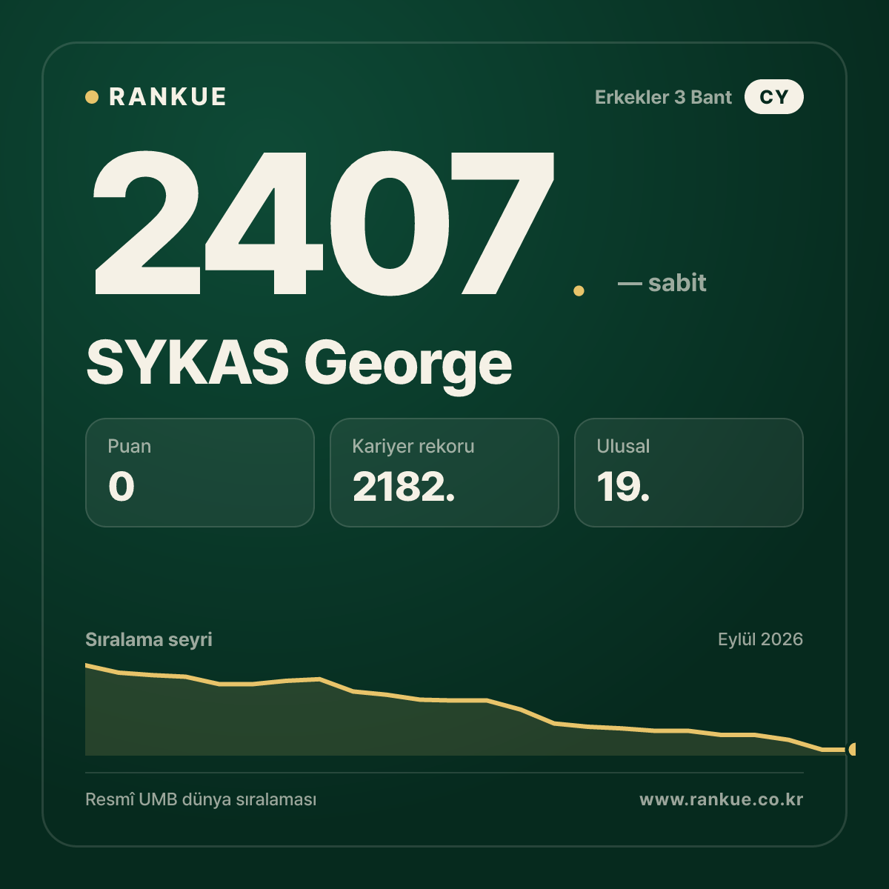Click the Eylül 2026 date label
This screenshot has height=889, width=889.
coord(760,639)
